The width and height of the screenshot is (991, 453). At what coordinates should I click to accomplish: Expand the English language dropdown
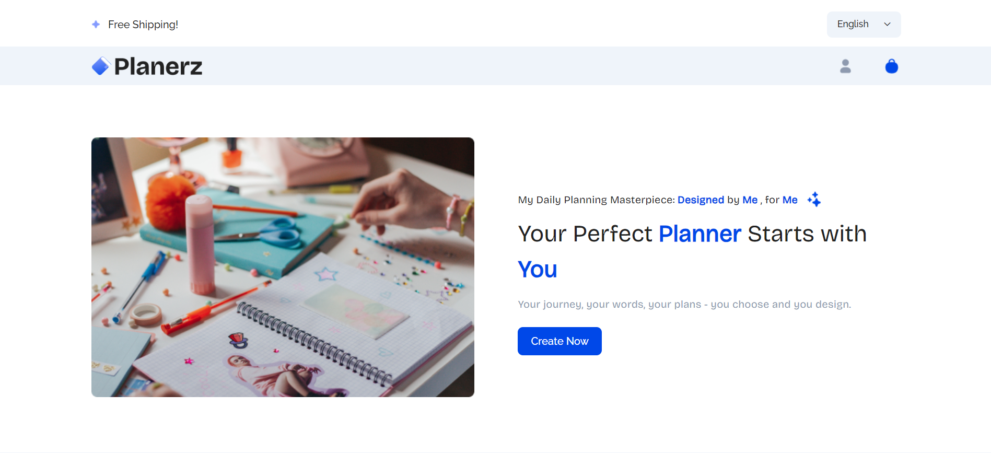pos(864,25)
